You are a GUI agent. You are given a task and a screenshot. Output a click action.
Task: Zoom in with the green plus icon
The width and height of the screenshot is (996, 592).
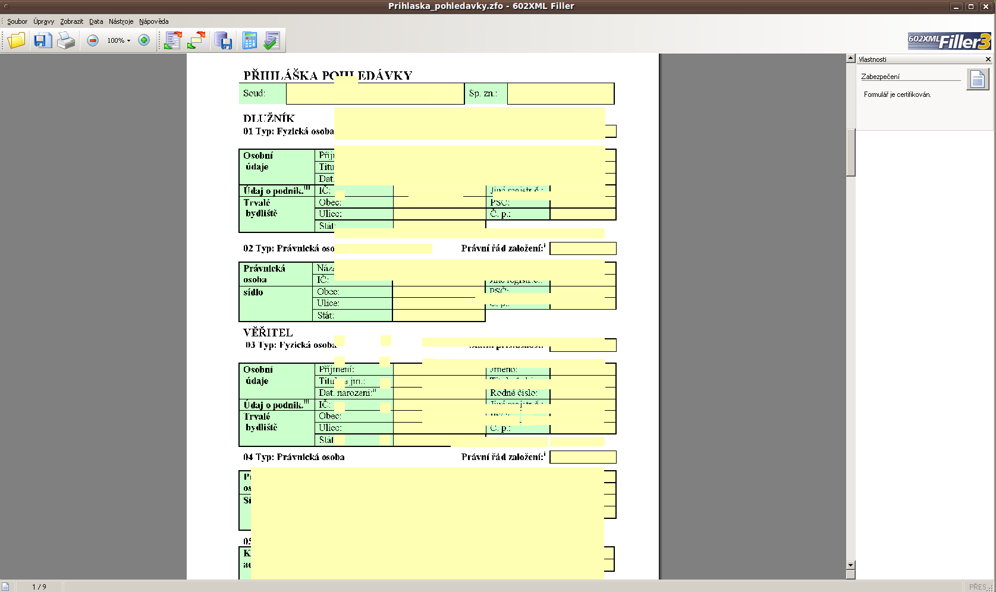(x=144, y=40)
